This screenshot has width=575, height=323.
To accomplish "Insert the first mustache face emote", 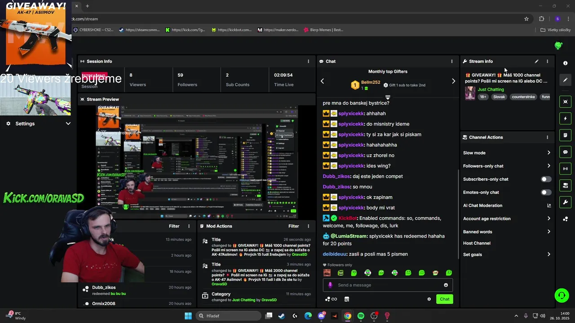I will pyautogui.click(x=327, y=273).
